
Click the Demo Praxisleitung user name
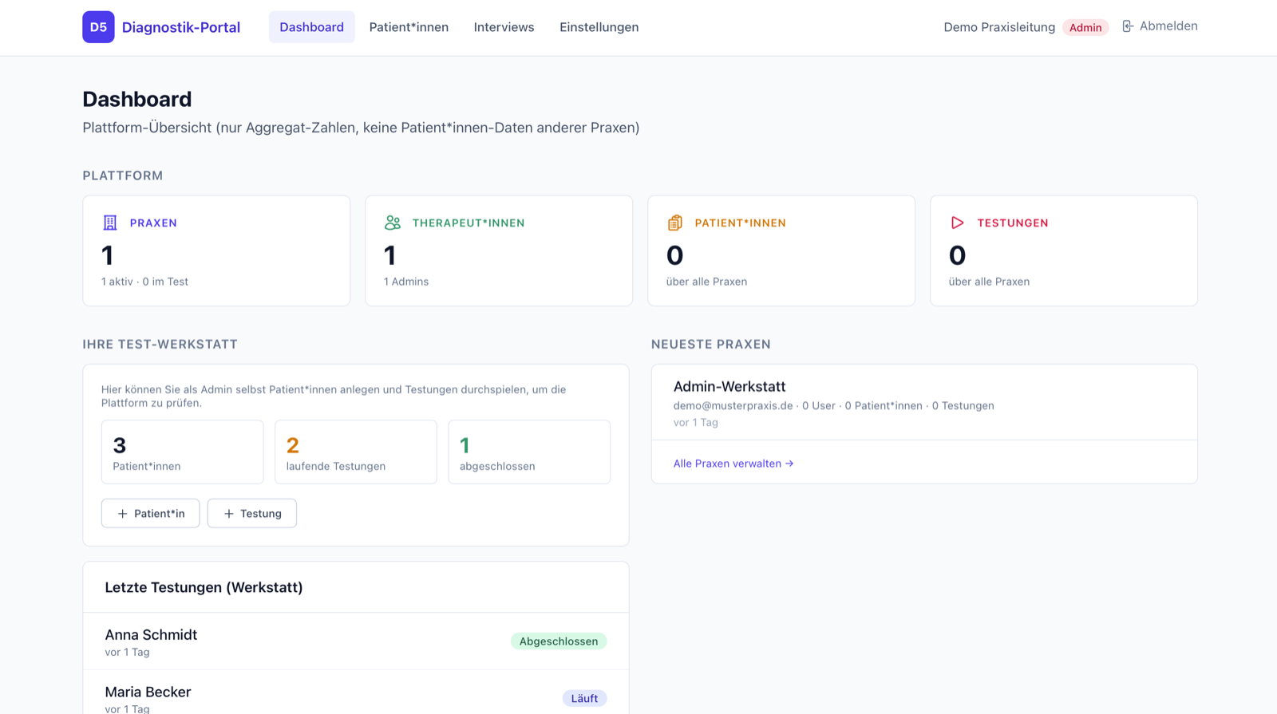[x=999, y=27]
